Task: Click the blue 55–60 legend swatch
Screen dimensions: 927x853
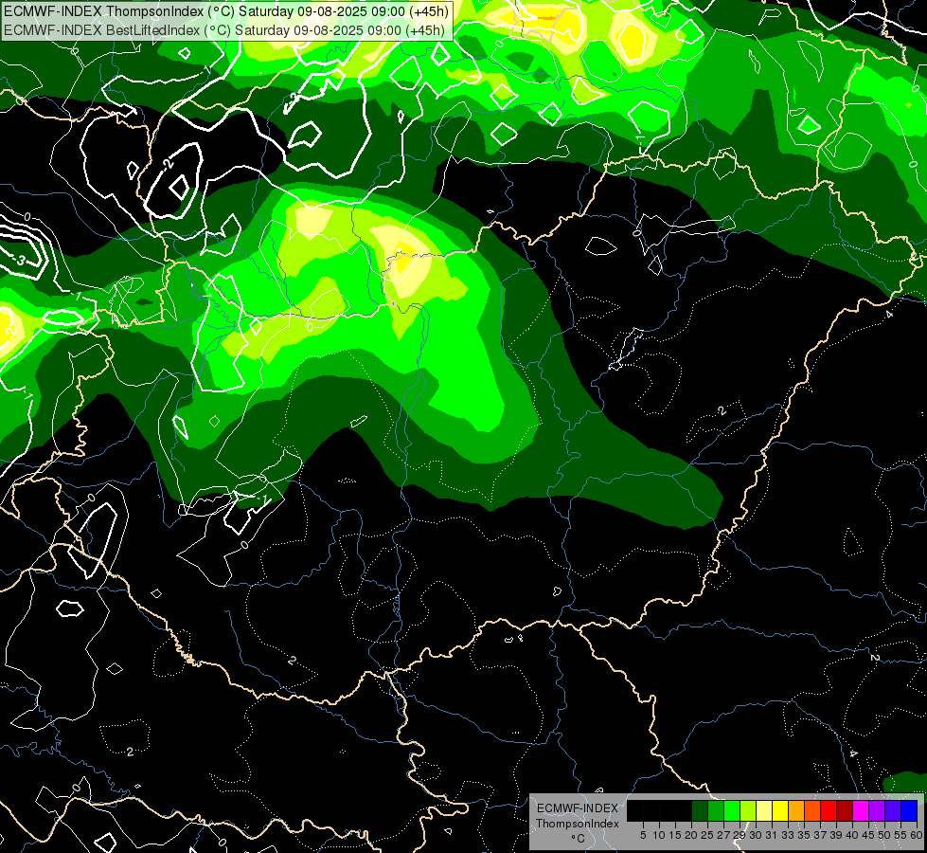Action: pos(909,810)
